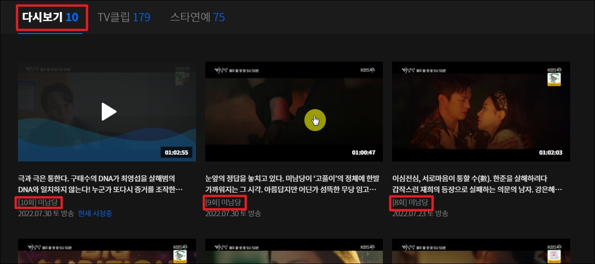Select the [10회] 미남당 title
The height and width of the screenshot is (264, 595).
(39, 202)
